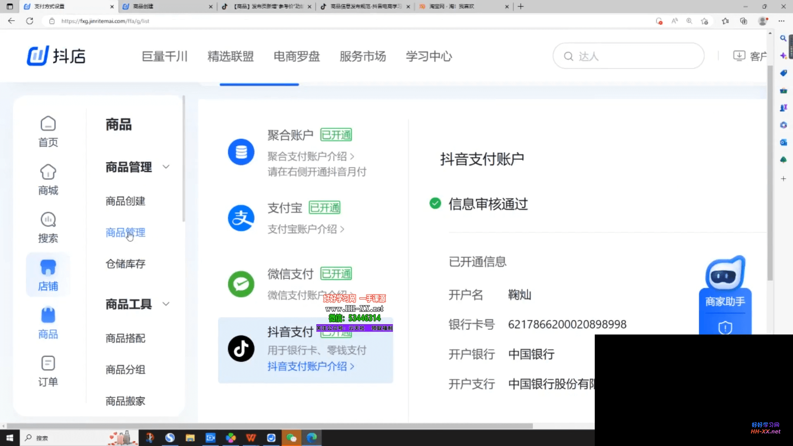Click the side menu scrollbar
The height and width of the screenshot is (446, 793).
(x=183, y=159)
